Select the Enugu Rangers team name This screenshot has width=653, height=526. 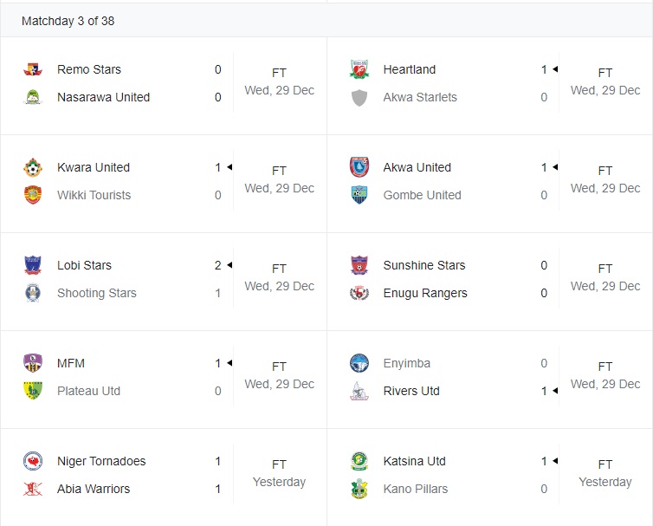[x=424, y=293]
